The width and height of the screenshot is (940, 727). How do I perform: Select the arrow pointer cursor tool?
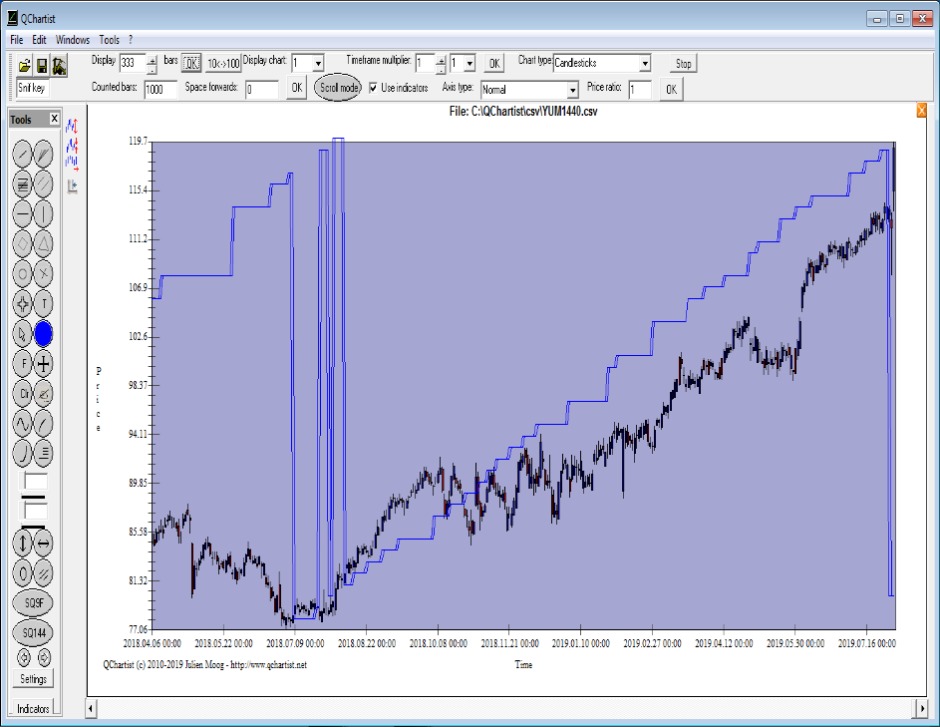(x=23, y=333)
